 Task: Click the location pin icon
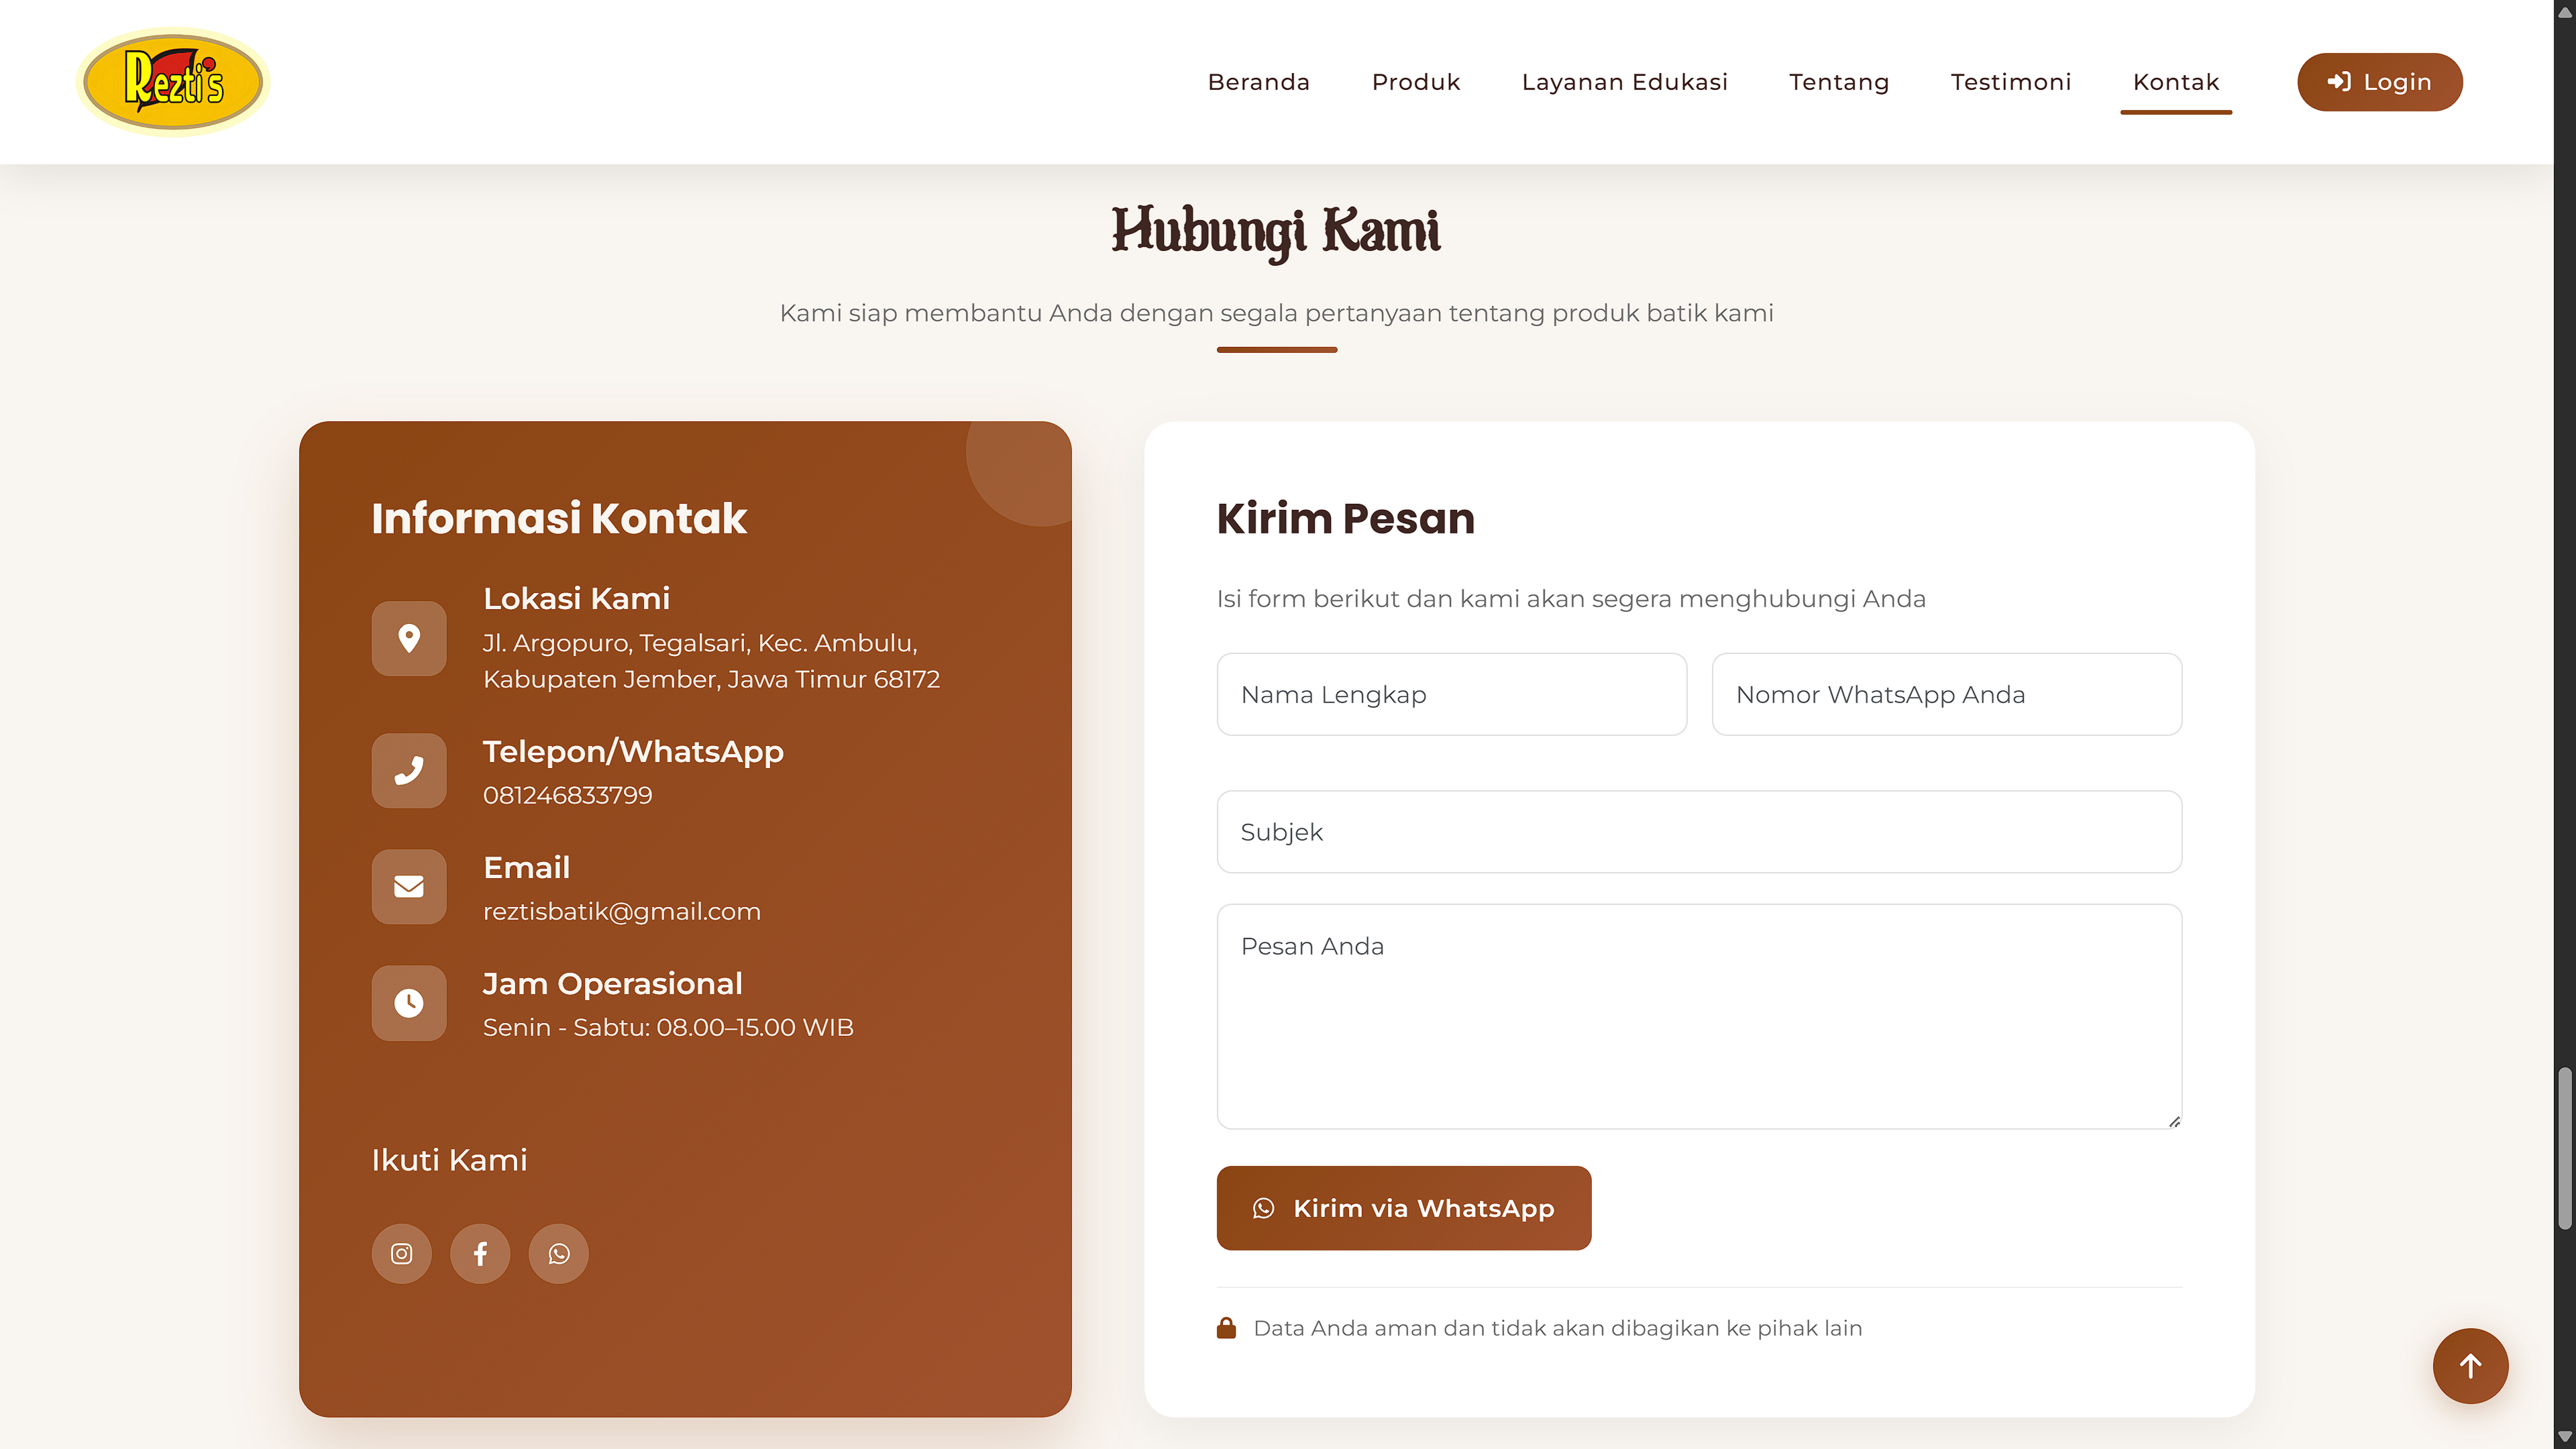[409, 638]
